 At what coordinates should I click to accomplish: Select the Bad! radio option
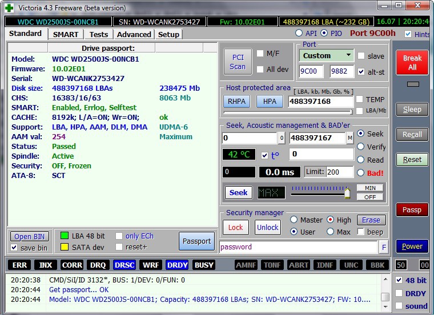(x=360, y=173)
